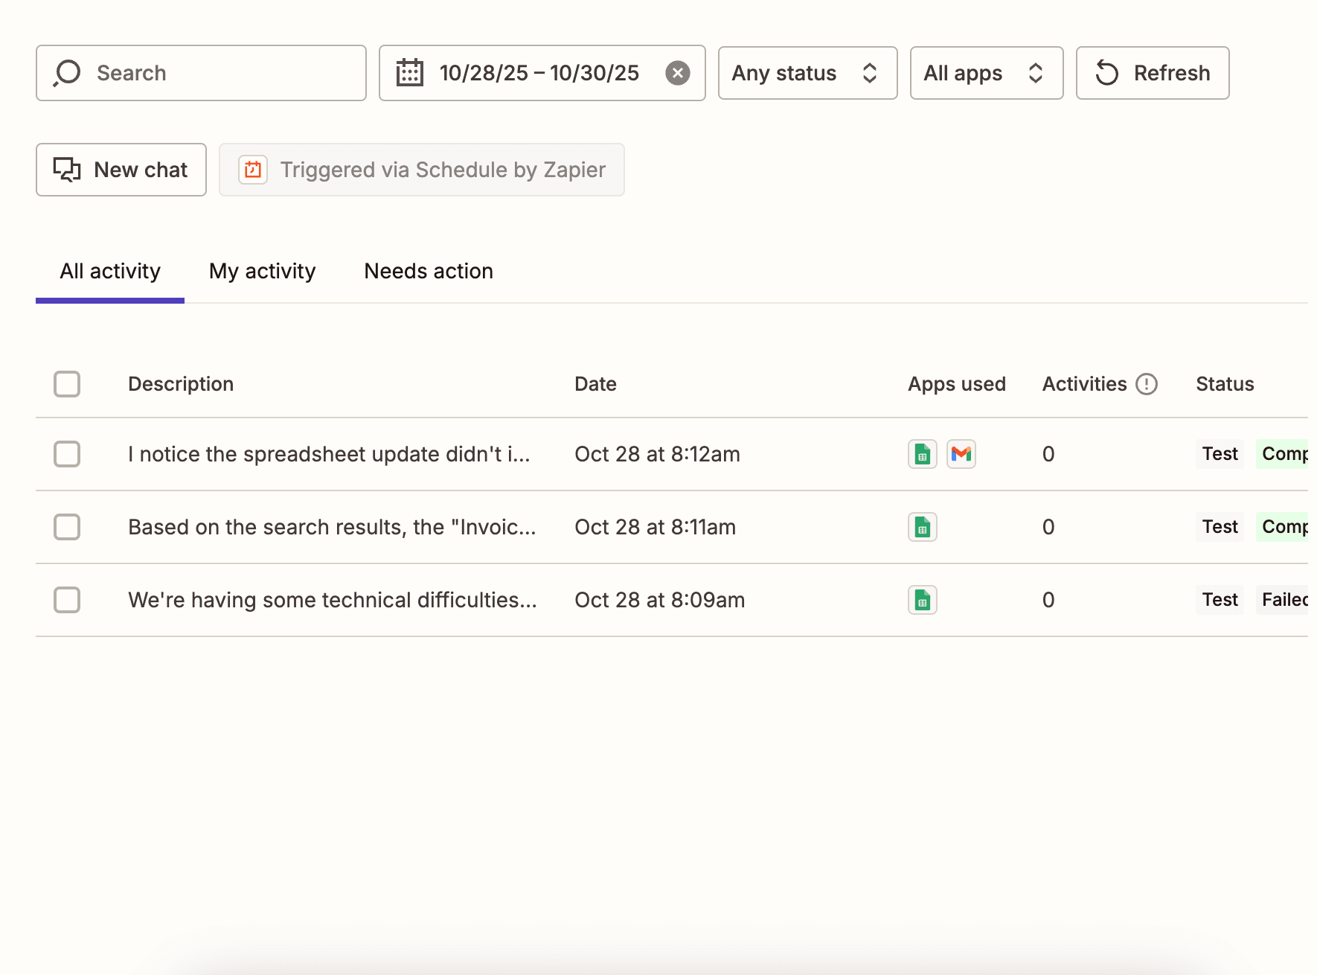Click the calendar icon in date filter
1317x975 pixels.
pyautogui.click(x=409, y=73)
